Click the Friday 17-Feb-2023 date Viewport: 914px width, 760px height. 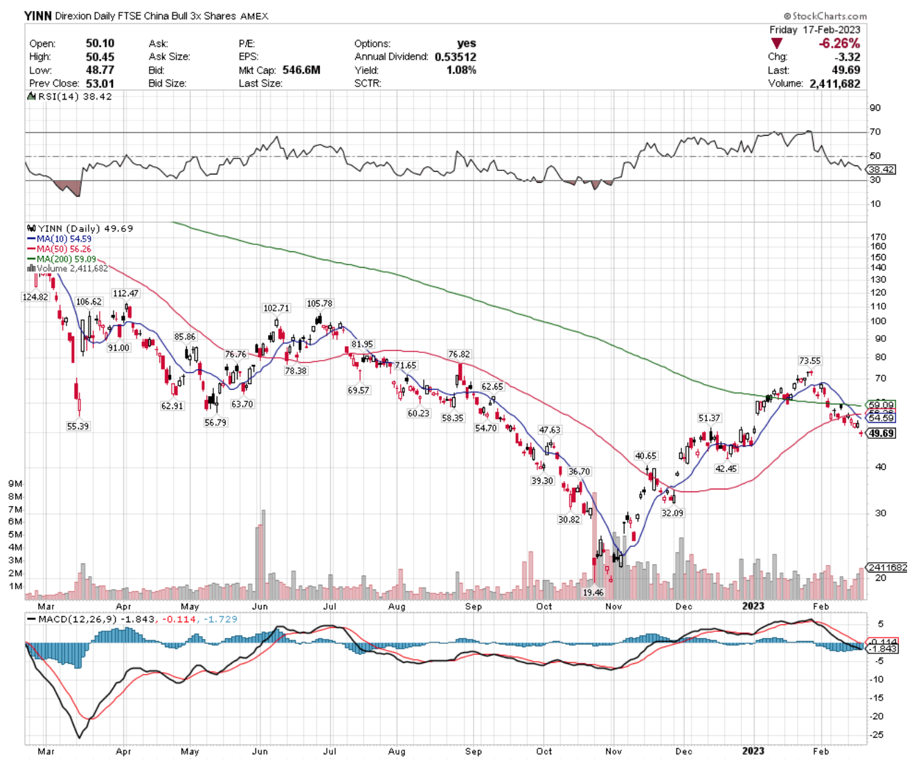pyautogui.click(x=815, y=30)
